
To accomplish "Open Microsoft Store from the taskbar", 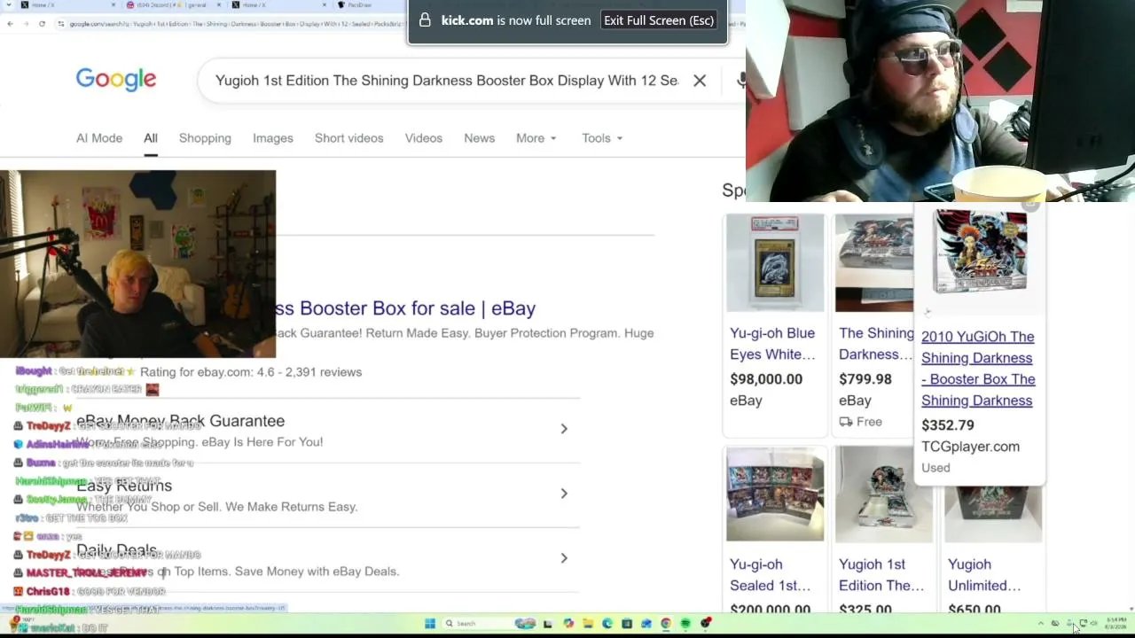I will pyautogui.click(x=627, y=624).
